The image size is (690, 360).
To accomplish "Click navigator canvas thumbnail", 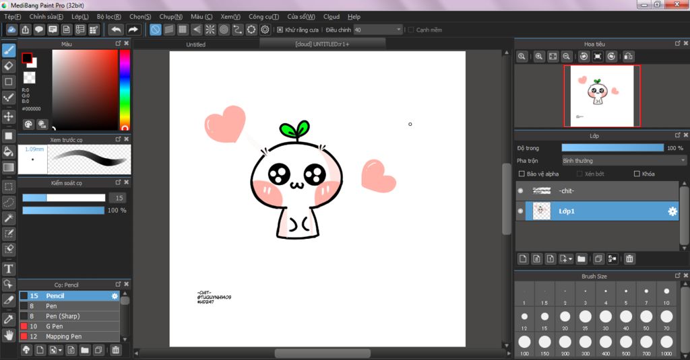I will 602,96.
